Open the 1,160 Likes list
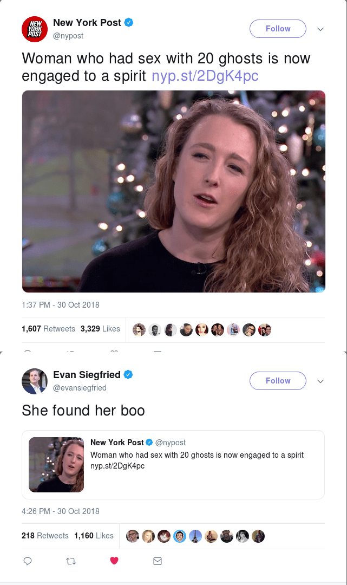 click(x=94, y=536)
